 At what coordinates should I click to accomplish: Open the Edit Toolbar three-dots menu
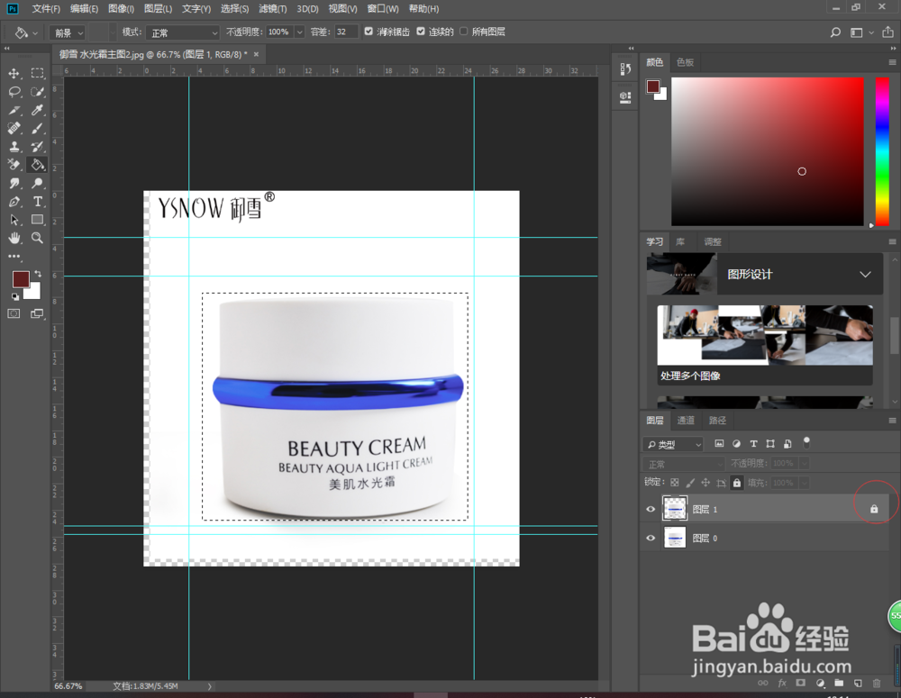coord(14,256)
